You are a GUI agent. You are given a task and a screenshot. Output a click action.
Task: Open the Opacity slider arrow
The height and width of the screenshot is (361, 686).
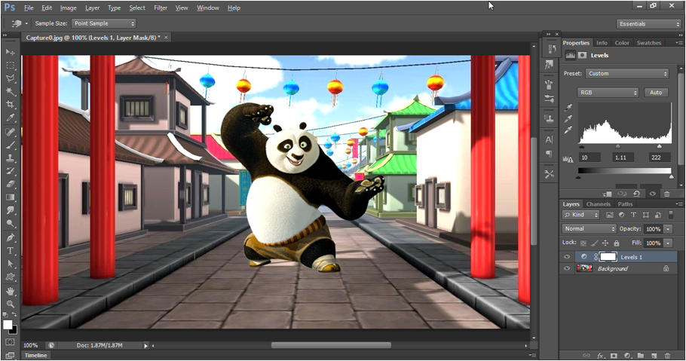tap(668, 229)
